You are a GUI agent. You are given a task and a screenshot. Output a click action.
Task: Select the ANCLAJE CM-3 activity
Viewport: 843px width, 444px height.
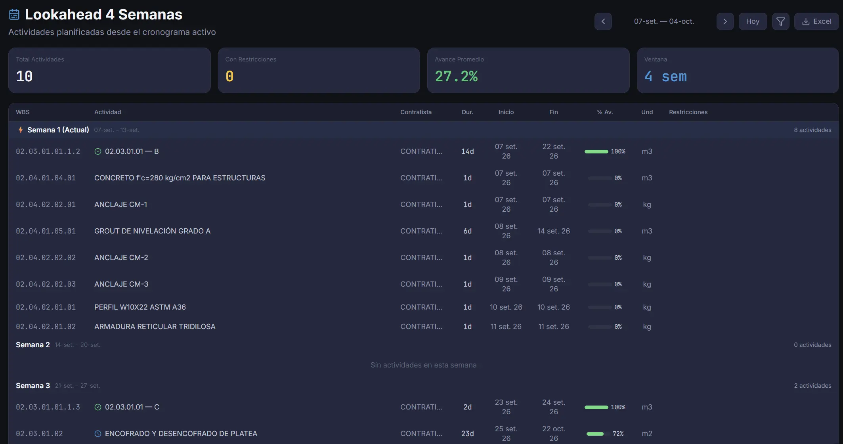pyautogui.click(x=121, y=284)
